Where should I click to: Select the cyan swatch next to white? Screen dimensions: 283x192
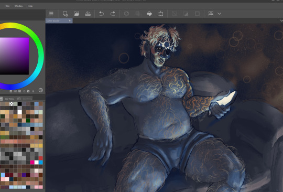(41, 163)
